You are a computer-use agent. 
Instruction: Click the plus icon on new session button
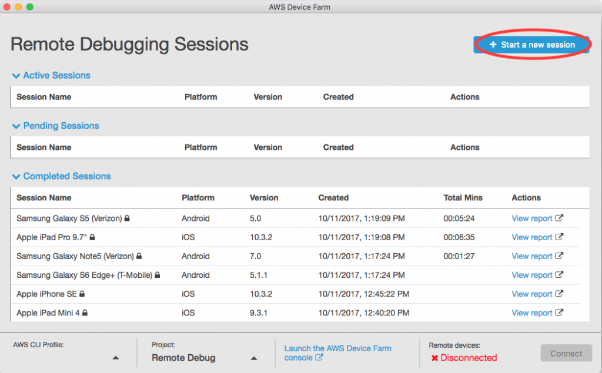(x=493, y=45)
